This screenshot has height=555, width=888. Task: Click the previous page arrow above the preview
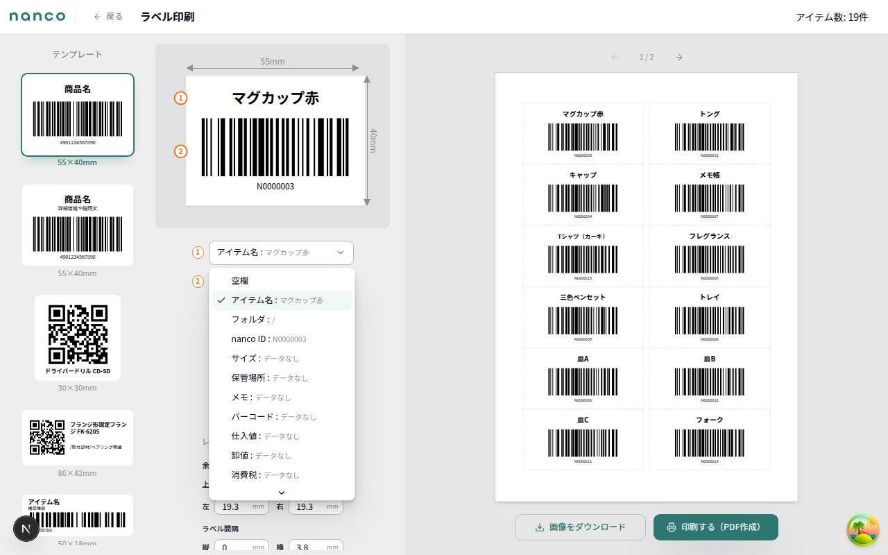point(614,57)
